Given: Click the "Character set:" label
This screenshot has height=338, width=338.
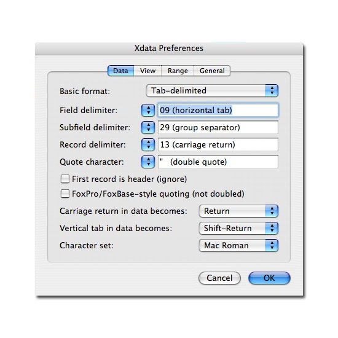Looking at the screenshot, I should 87,246.
